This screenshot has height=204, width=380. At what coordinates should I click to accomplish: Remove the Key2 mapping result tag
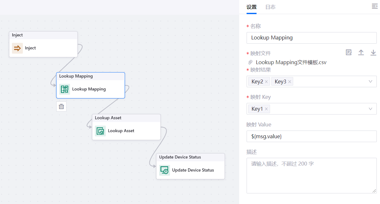point(266,81)
